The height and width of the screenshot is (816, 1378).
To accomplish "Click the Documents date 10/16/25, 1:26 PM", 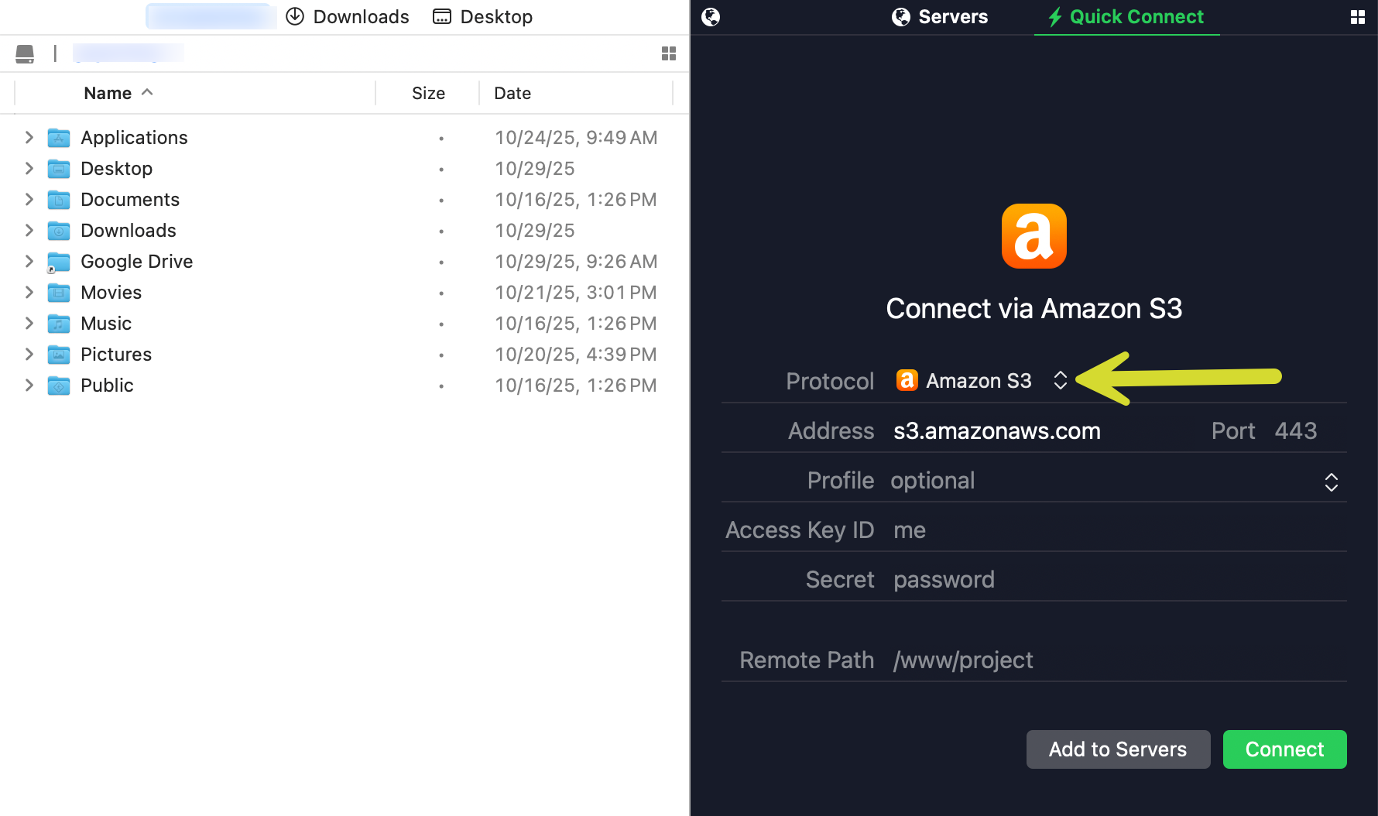I will [576, 200].
